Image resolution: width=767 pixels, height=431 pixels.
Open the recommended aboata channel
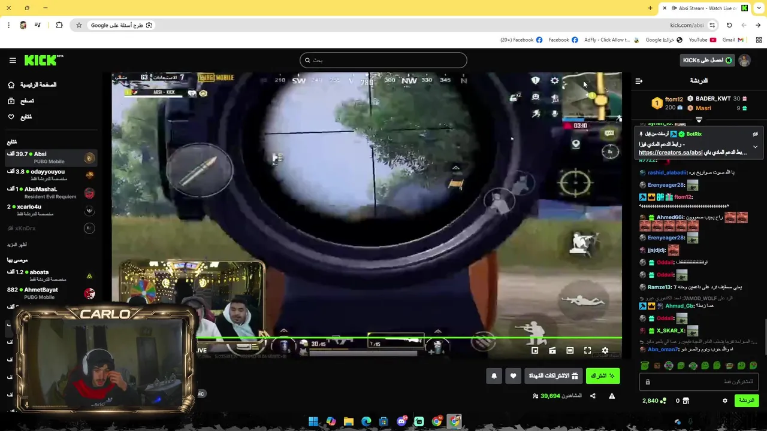click(50, 275)
